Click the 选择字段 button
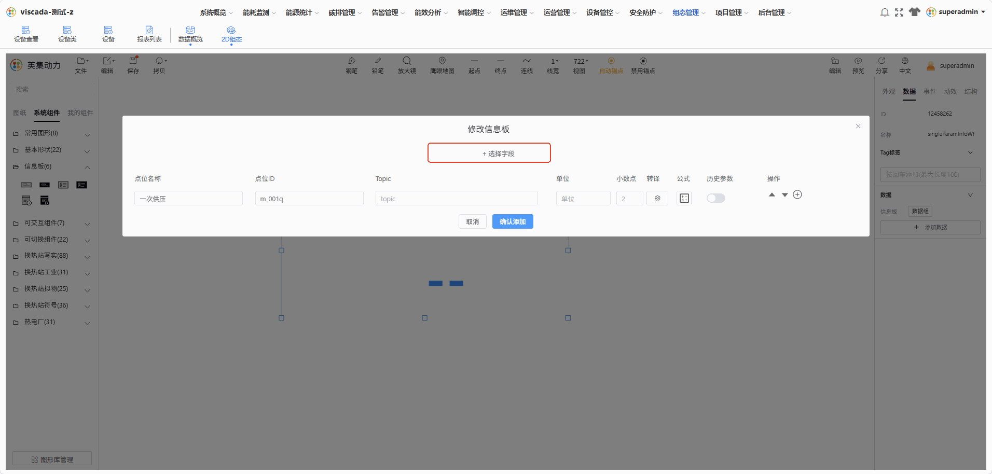992x474 pixels. (x=489, y=153)
